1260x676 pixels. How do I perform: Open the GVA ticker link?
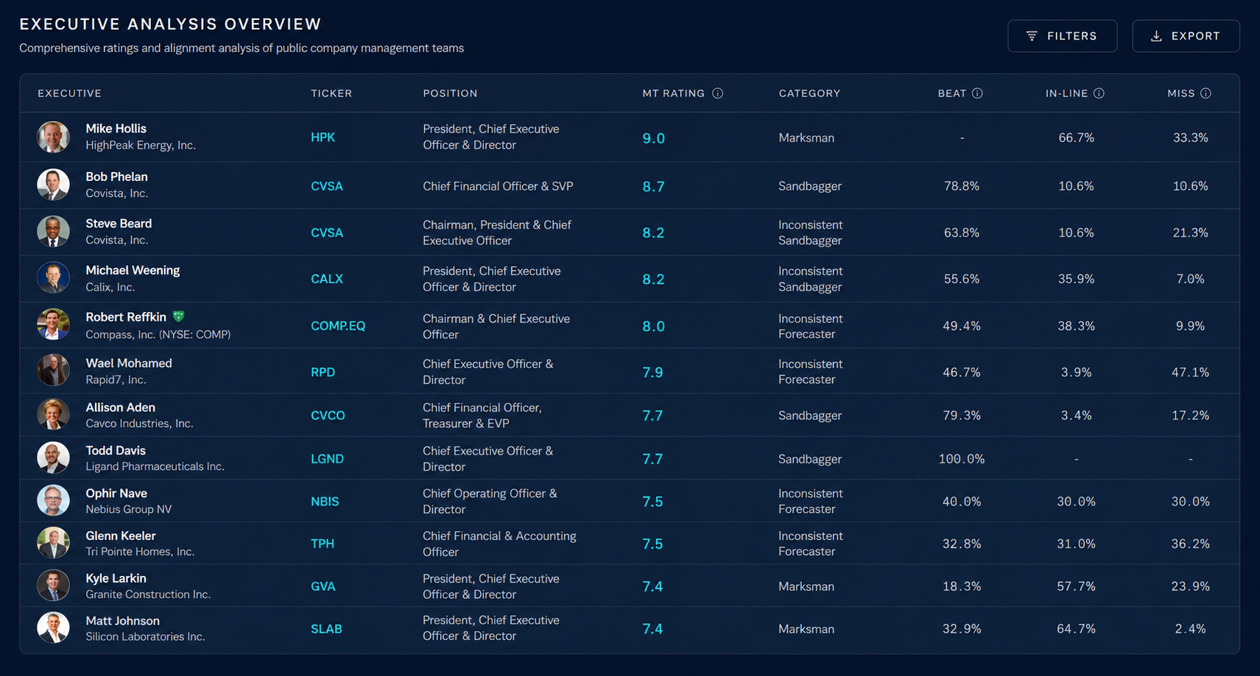point(323,586)
